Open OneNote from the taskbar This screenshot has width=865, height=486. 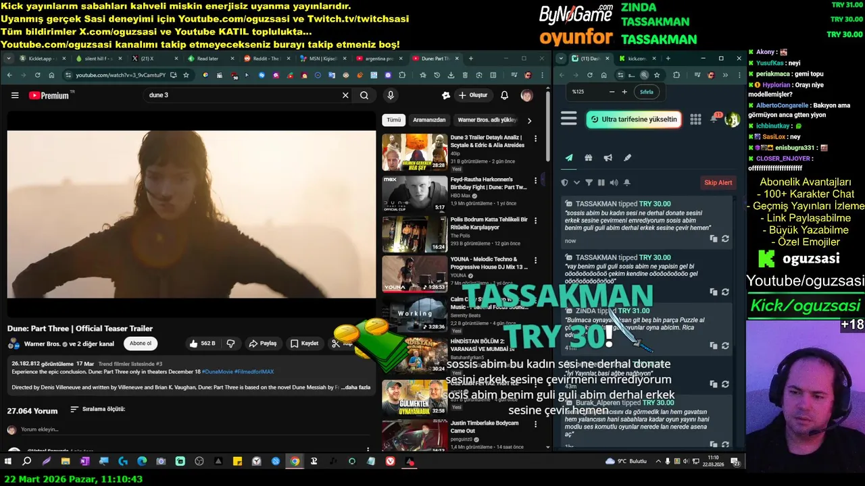[84, 462]
